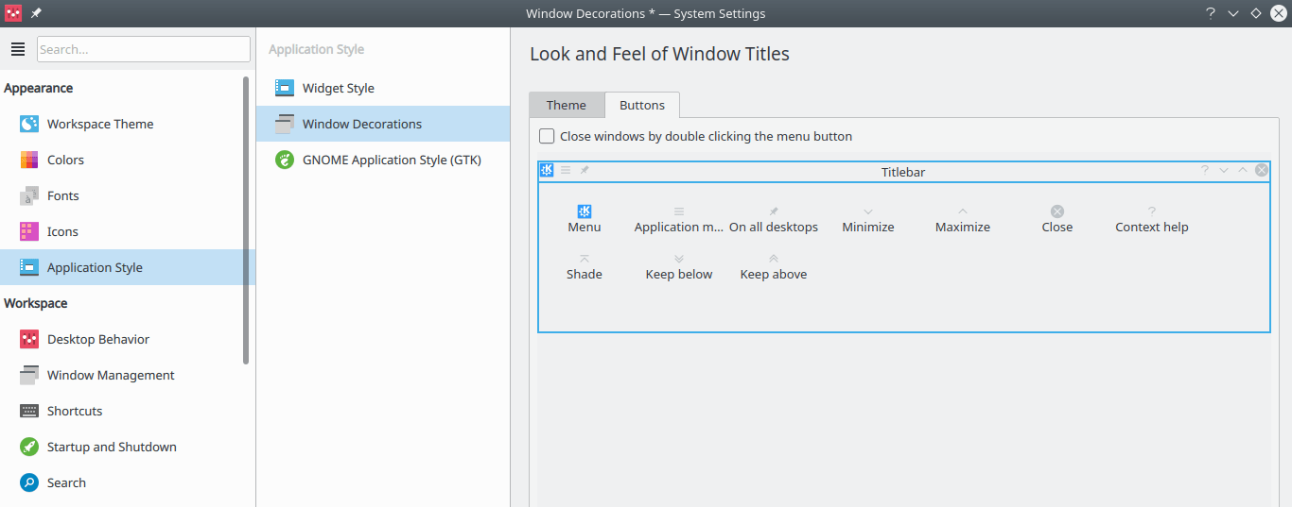Click the help question mark in window title bar

click(x=1211, y=13)
